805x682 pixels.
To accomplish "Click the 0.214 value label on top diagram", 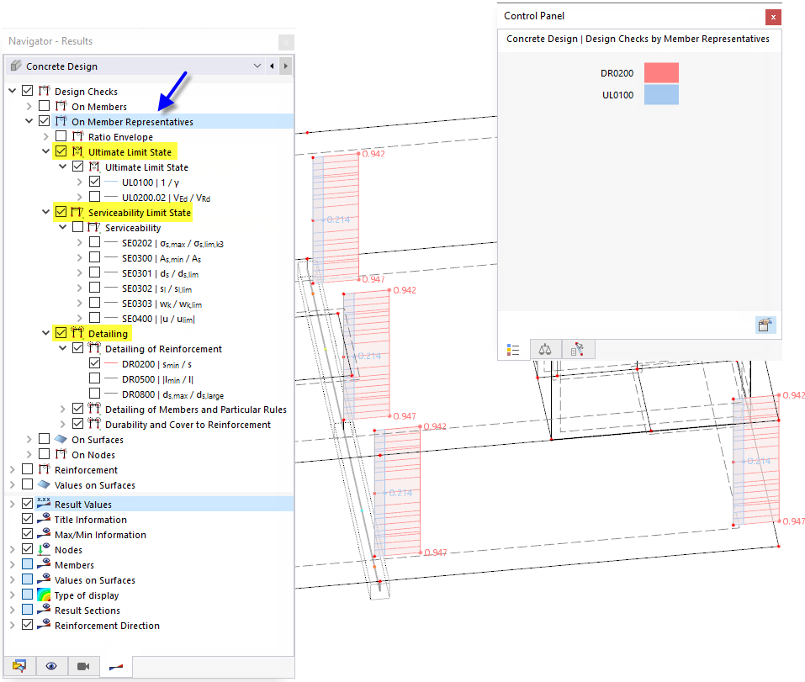I will click(x=338, y=219).
